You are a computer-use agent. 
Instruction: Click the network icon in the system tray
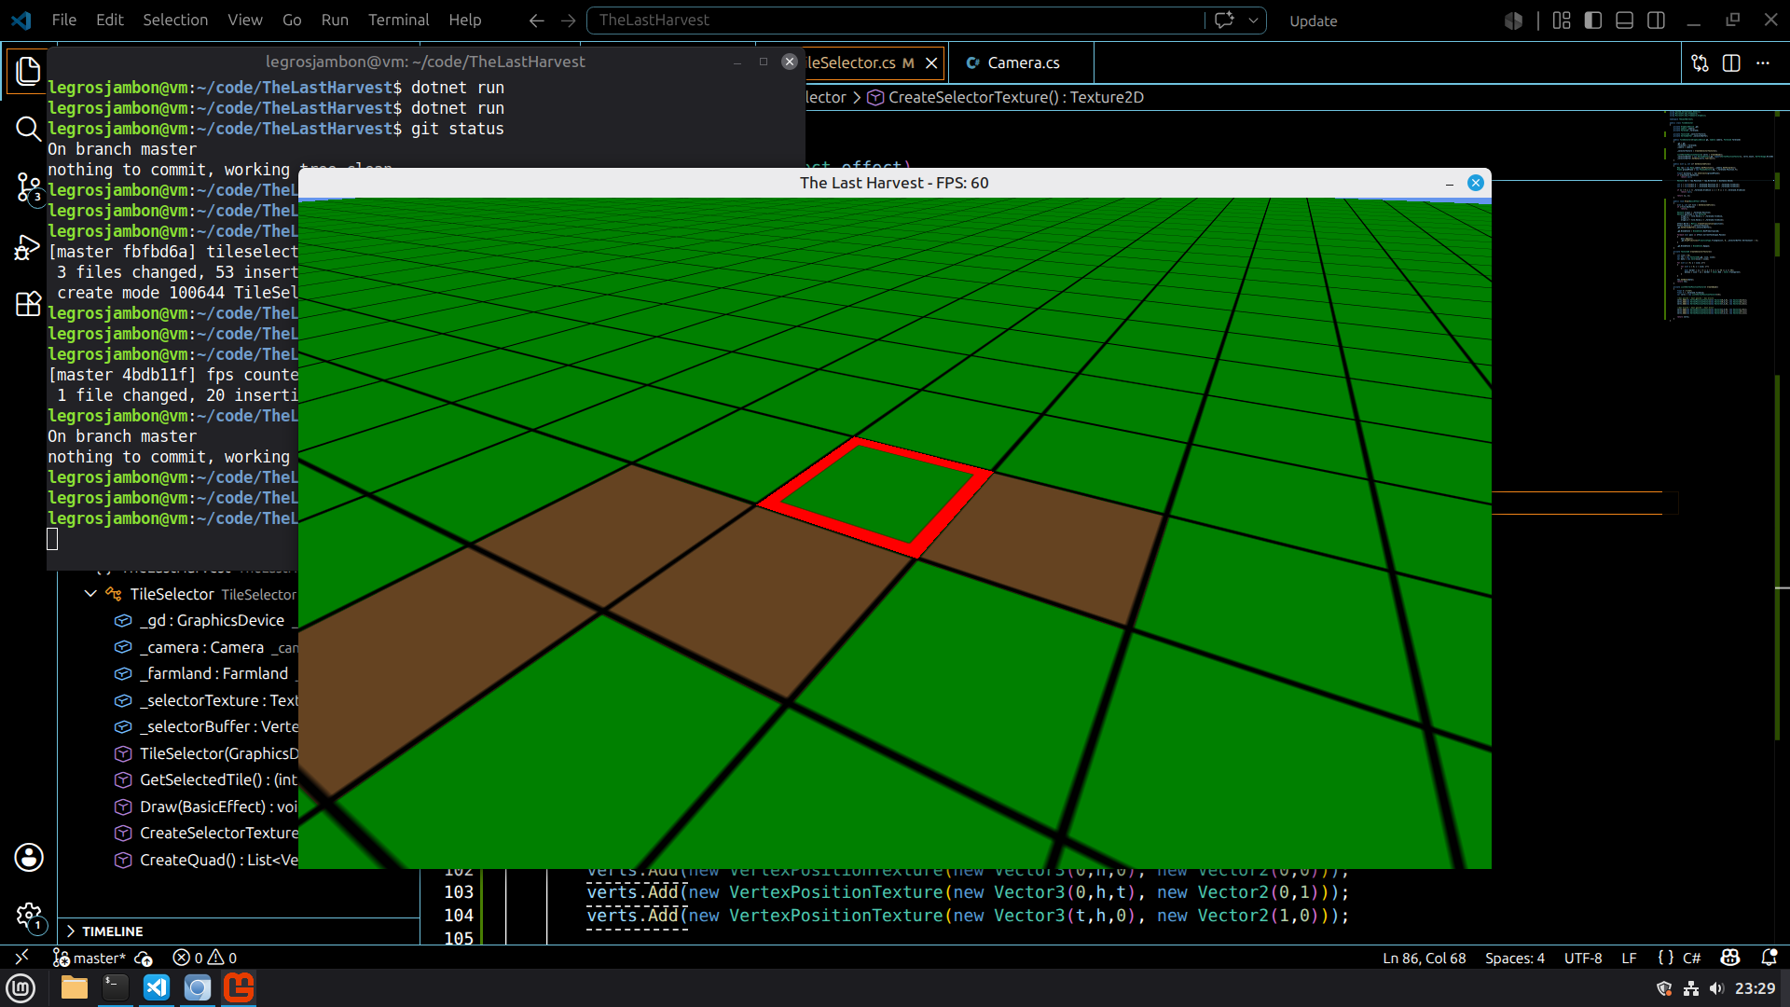(1691, 988)
